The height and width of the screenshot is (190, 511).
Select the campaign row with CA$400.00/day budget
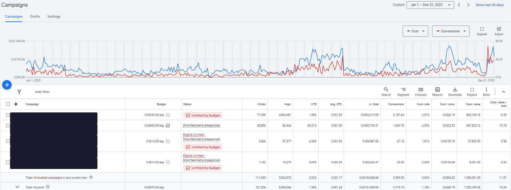tap(8, 125)
